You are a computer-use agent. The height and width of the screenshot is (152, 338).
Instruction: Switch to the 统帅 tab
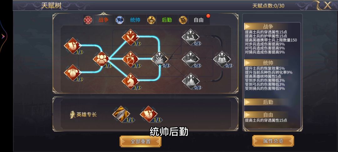pyautogui.click(x=135, y=20)
